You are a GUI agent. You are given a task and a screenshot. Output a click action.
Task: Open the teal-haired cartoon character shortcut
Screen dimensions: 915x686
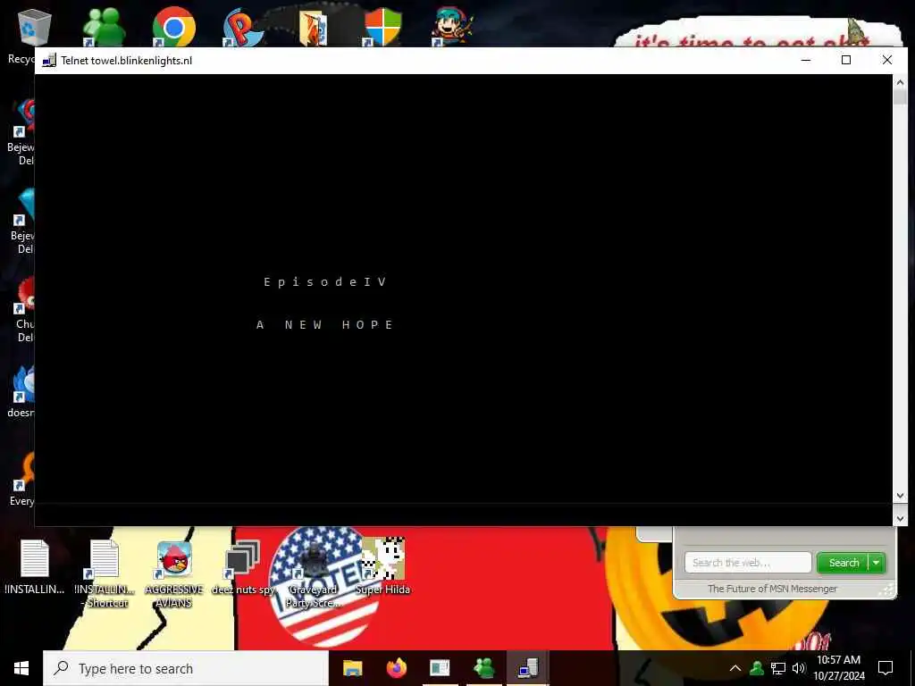(451, 27)
